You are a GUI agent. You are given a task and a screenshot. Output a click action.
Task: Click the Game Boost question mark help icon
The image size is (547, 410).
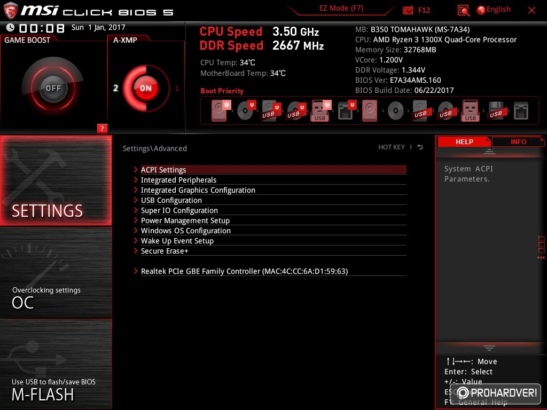pyautogui.click(x=102, y=128)
